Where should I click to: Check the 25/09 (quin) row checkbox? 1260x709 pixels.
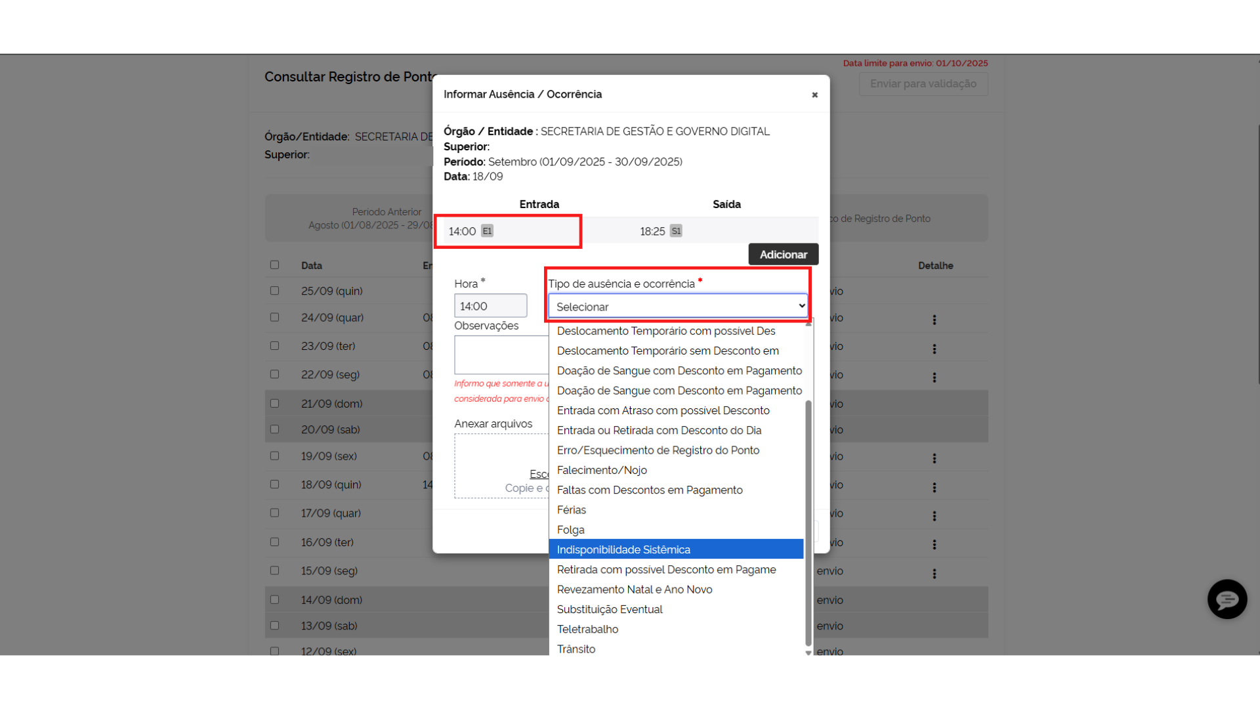[x=274, y=291]
